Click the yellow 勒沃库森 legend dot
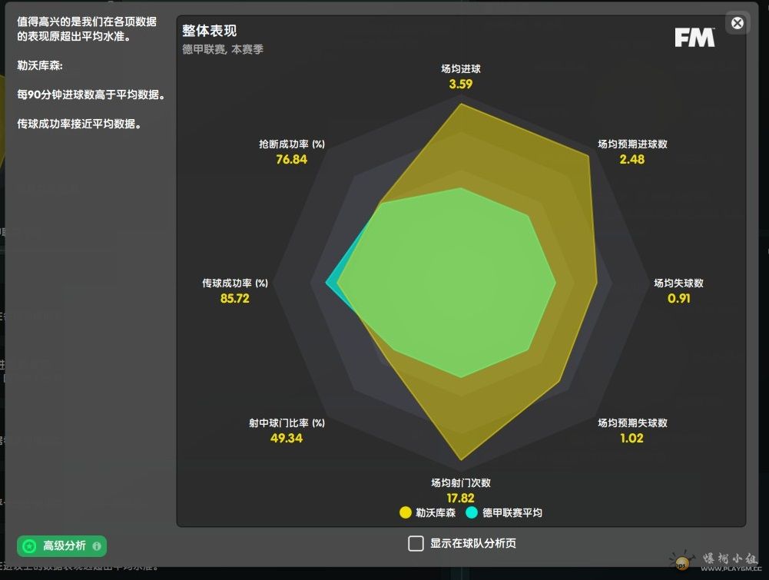This screenshot has width=769, height=580. click(x=405, y=512)
